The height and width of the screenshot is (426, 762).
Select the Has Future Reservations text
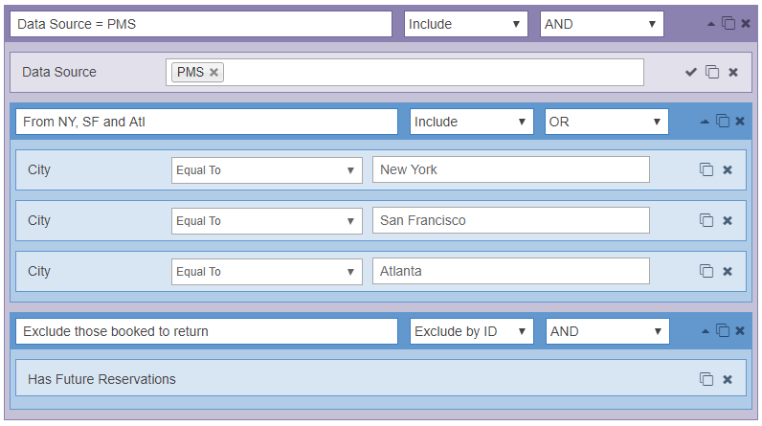pyautogui.click(x=101, y=379)
